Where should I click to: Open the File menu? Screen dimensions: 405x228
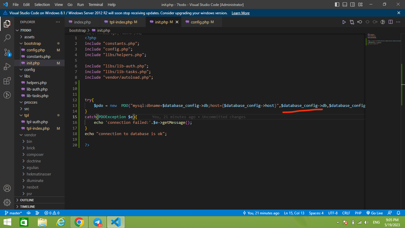[16, 4]
